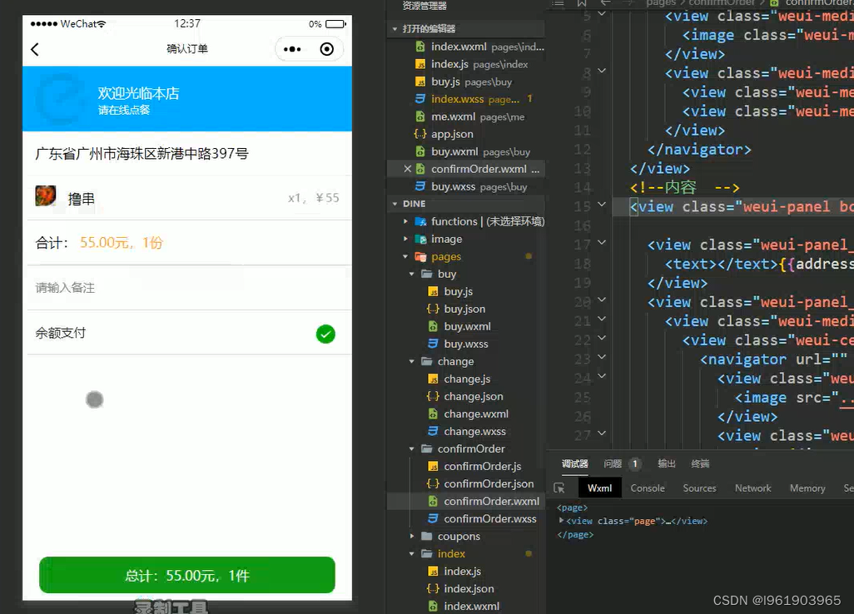
Task: Fold code at editor line 17
Action: pyautogui.click(x=602, y=242)
